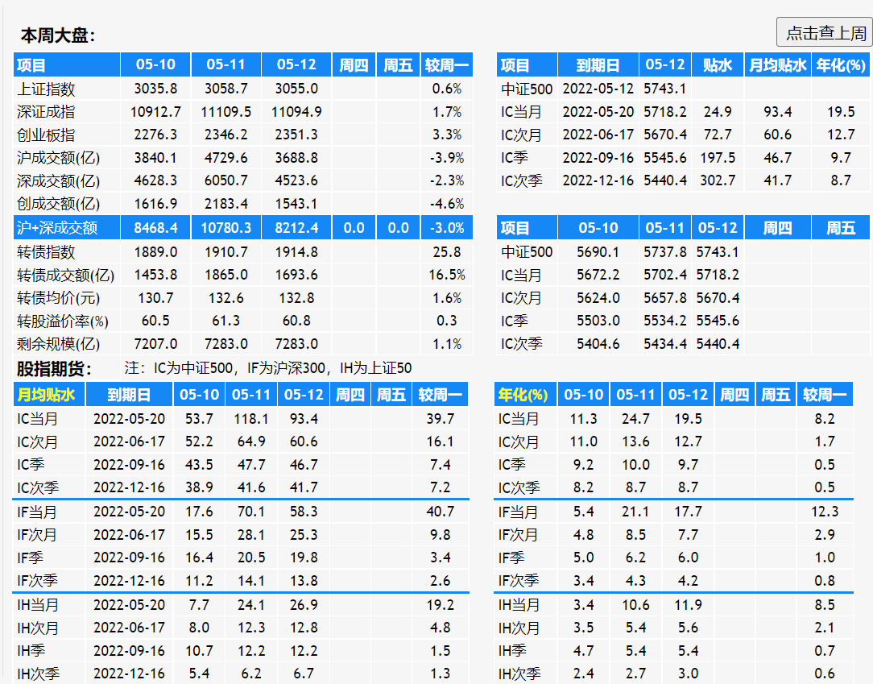Image resolution: width=873 pixels, height=684 pixels.
Task: Click the 05-11 header in 年化 table
Action: pyautogui.click(x=635, y=395)
